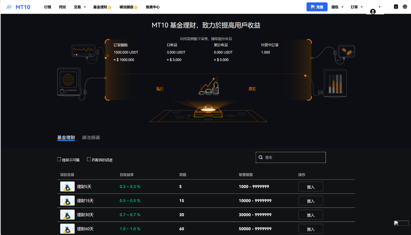Focus the 搜索 search input field
This screenshot has width=411, height=235.
pyautogui.click(x=293, y=157)
